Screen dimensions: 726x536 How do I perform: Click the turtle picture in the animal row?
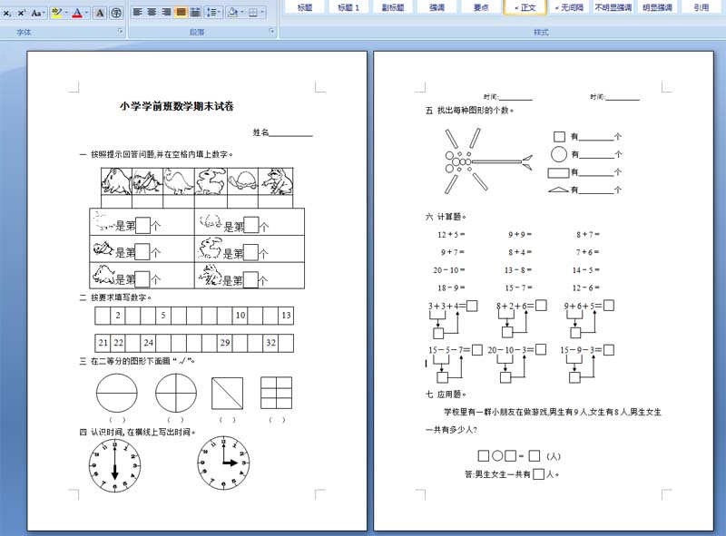click(x=242, y=181)
